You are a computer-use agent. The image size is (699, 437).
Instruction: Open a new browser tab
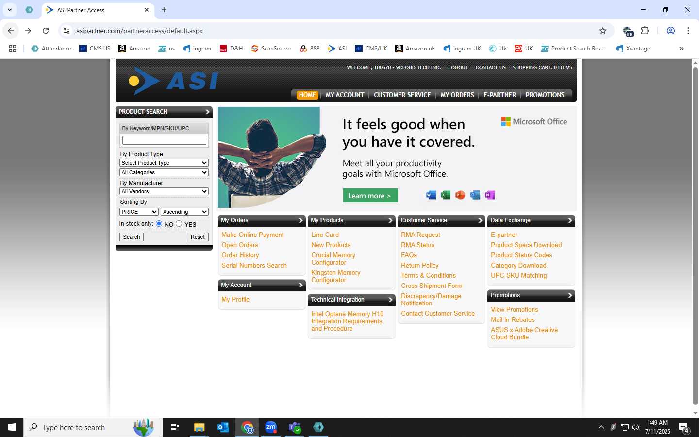click(x=164, y=10)
